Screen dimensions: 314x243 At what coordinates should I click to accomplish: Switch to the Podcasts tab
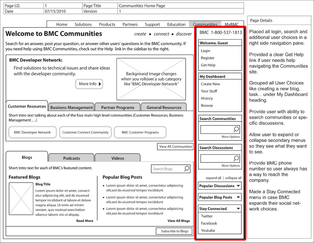coord(72,158)
